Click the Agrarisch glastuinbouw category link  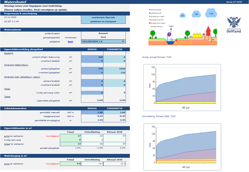pyautogui.click(x=16, y=65)
